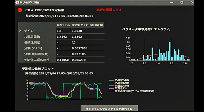Viewport: 204px width, 112px height.
Task: Click the row pointer triangle beside ゲイン
Action: (20, 31)
